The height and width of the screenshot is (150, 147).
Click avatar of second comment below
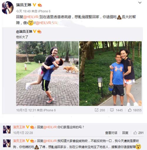7,143
